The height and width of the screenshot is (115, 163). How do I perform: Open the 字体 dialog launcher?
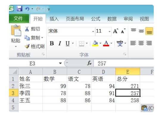[x=125, y=54]
